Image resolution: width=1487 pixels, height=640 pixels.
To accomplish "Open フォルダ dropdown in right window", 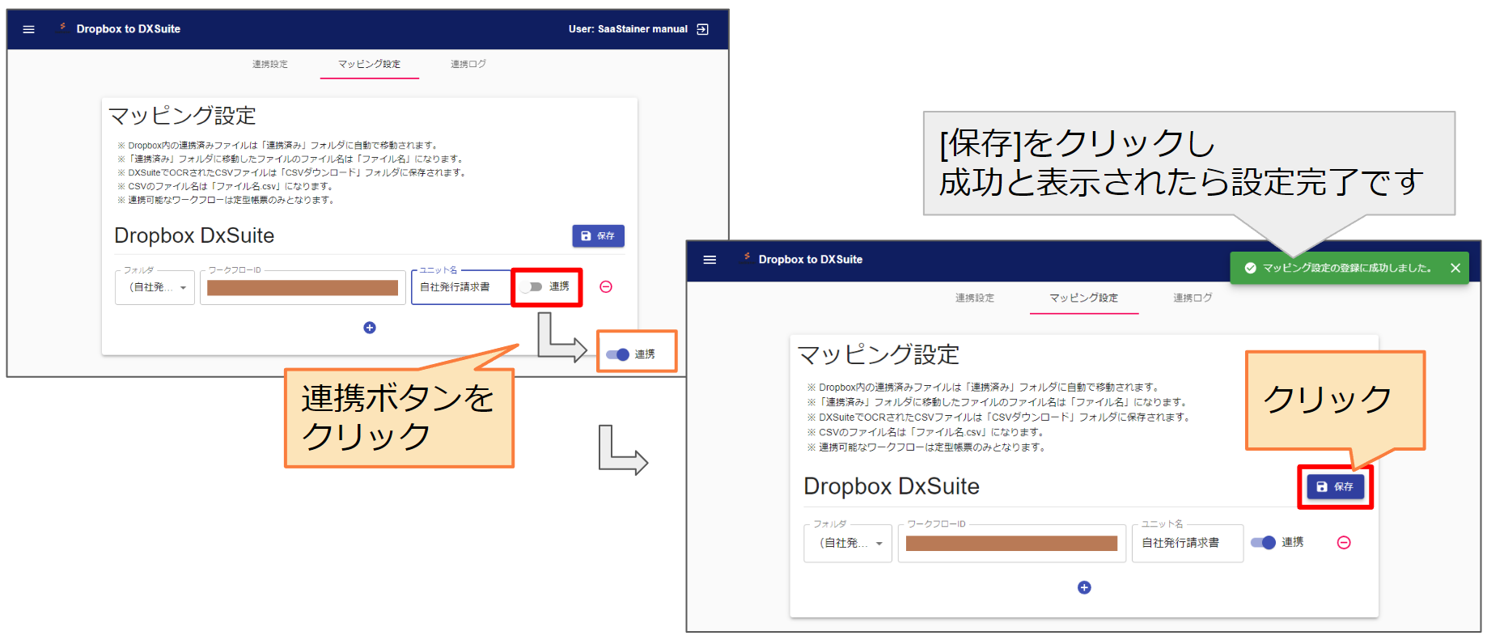I will tap(848, 543).
